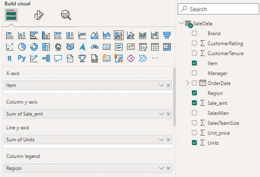The width and height of the screenshot is (260, 177).
Task: Choose the donut chart visualization
Action: (x=34, y=47)
